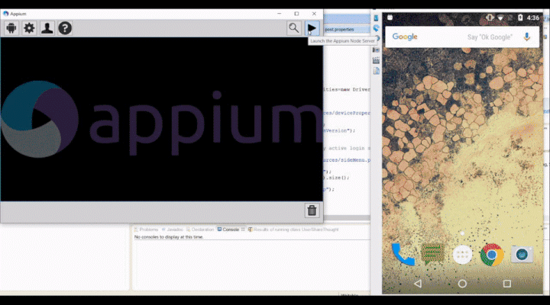The width and height of the screenshot is (550, 305).
Task: Tap the vibrate icon in emulator status bar
Action: [x=490, y=18]
